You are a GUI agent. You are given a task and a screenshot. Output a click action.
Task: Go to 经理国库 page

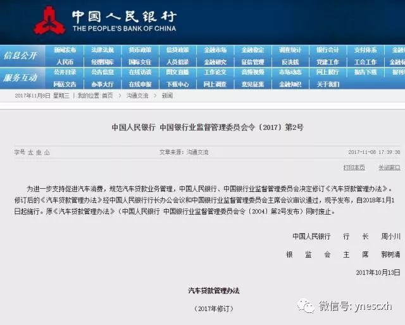[x=103, y=62]
